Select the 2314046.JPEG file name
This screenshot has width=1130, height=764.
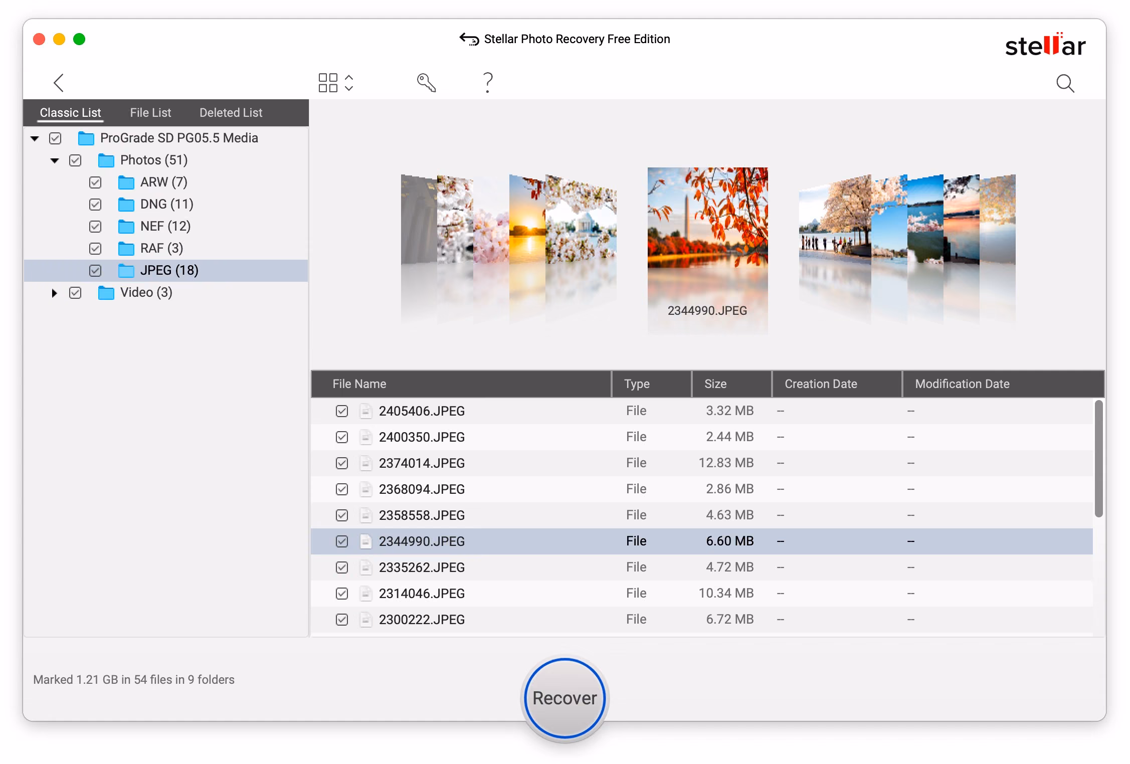[422, 594]
